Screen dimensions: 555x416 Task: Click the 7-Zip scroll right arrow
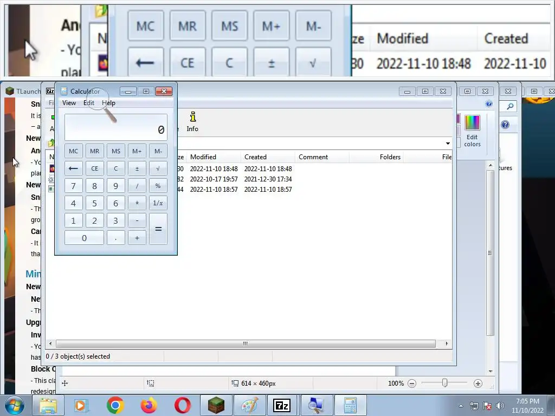coord(447,343)
